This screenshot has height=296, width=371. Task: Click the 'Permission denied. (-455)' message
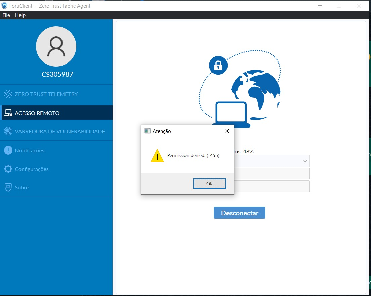coord(193,155)
